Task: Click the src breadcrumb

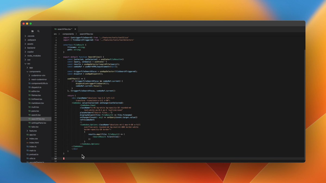Action: (55, 34)
